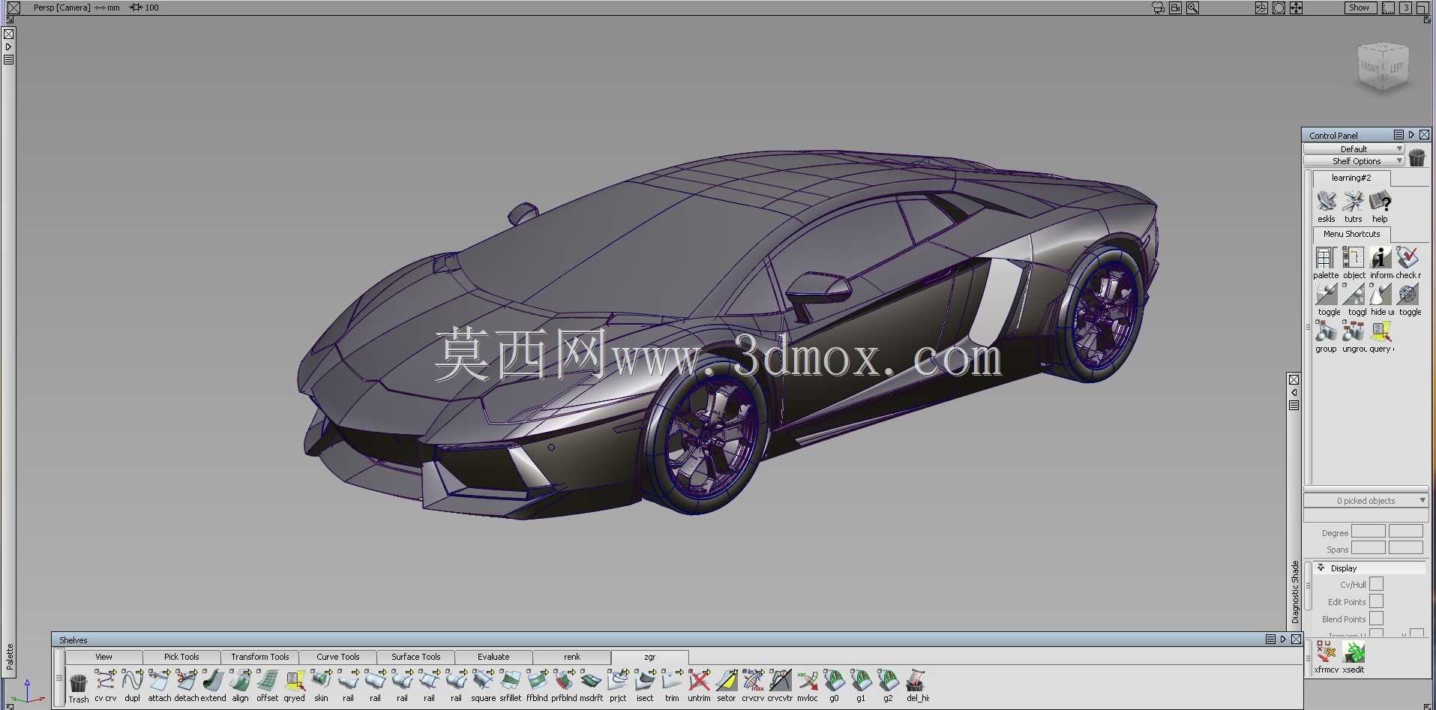Select the msdrft multi-surface draft tool
Viewport: 1436px width, 710px height.
click(x=591, y=681)
